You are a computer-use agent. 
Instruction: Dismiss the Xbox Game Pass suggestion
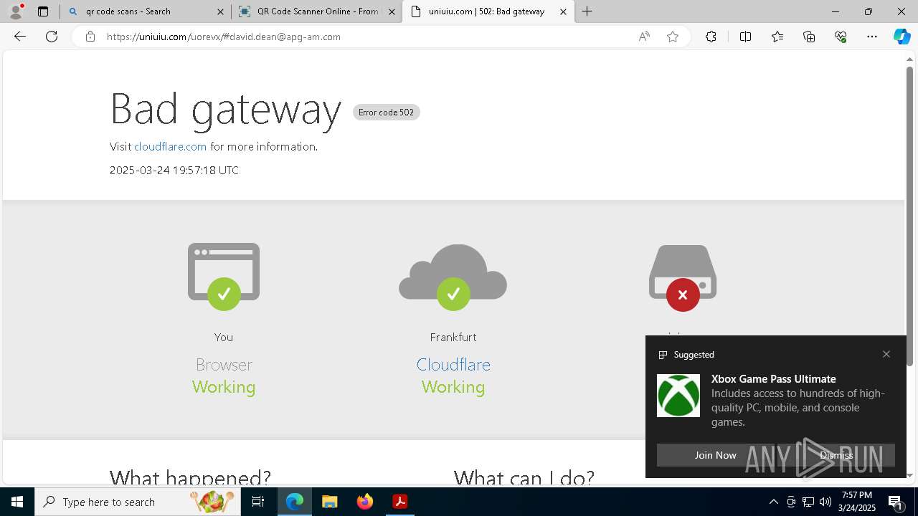pyautogui.click(x=836, y=455)
